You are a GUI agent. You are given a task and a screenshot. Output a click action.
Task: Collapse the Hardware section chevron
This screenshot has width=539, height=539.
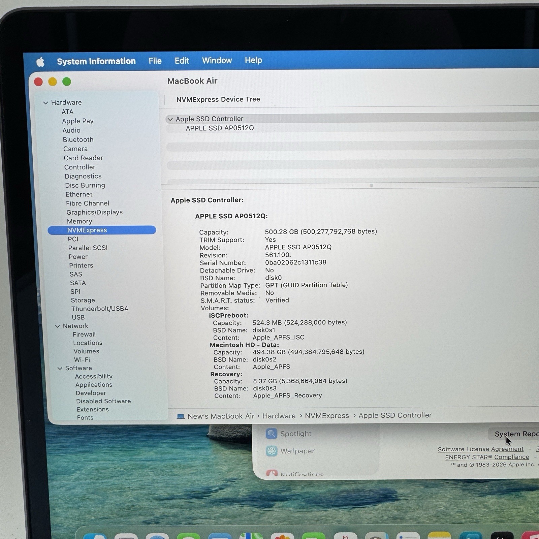click(x=45, y=103)
